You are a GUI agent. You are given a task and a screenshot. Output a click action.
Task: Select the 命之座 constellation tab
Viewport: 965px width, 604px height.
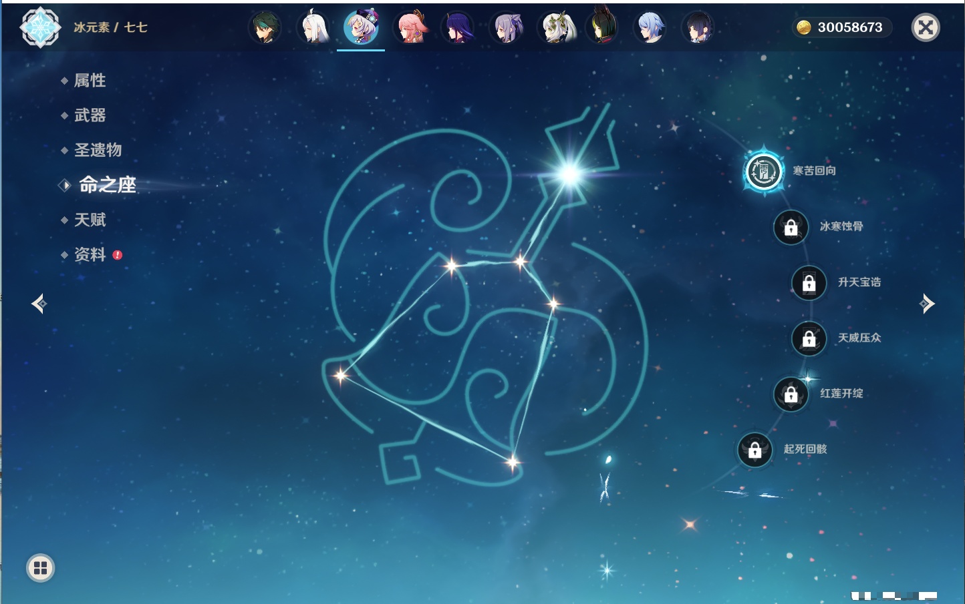[x=108, y=185]
